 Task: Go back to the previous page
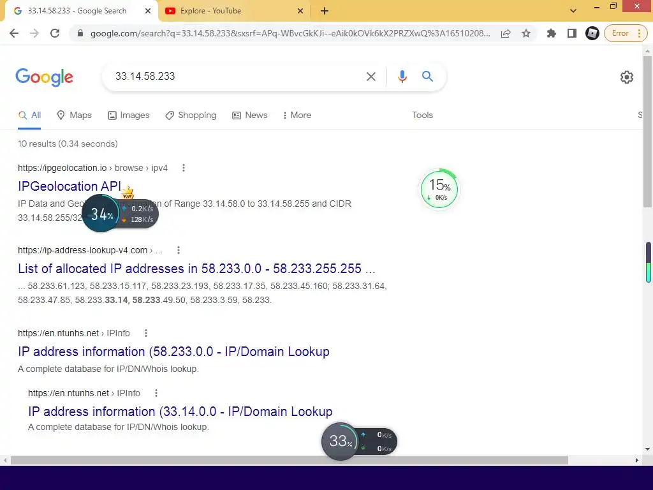[x=14, y=33]
